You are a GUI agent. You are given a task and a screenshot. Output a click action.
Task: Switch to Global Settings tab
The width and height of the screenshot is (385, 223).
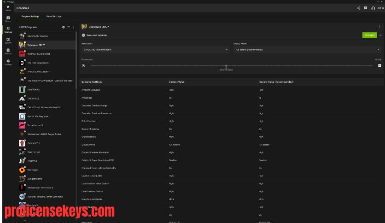[54, 17]
